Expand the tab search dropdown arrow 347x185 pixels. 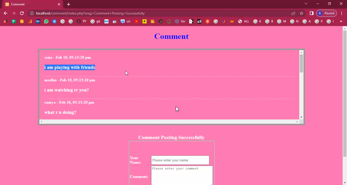click(x=306, y=4)
